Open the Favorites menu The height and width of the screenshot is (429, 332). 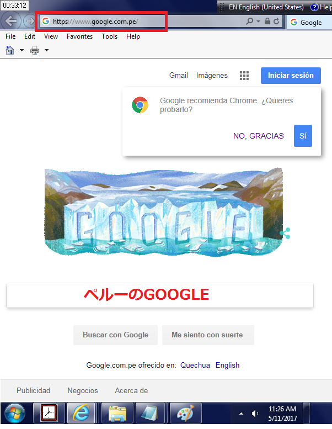pos(79,36)
